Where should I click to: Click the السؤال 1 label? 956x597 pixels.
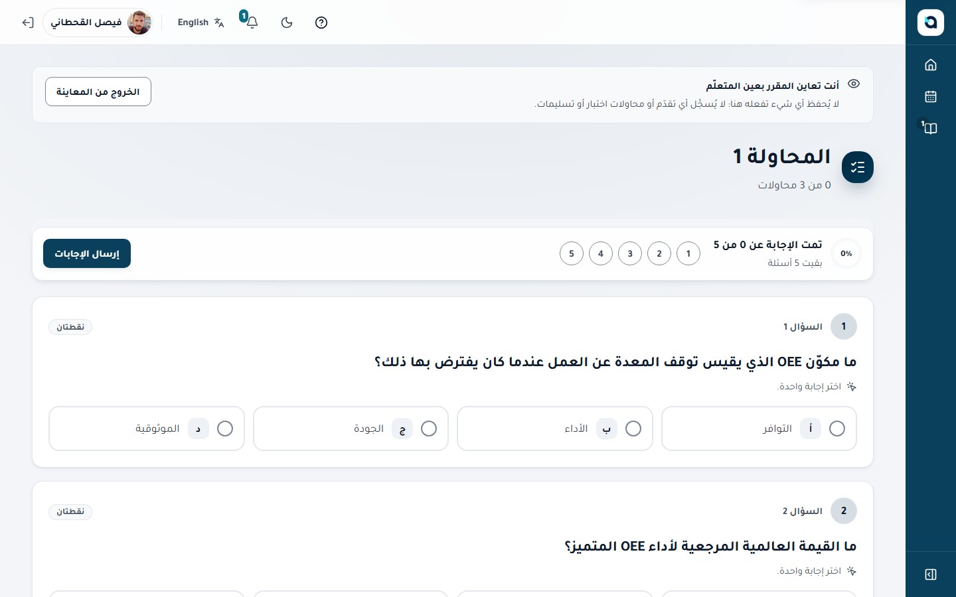click(803, 326)
